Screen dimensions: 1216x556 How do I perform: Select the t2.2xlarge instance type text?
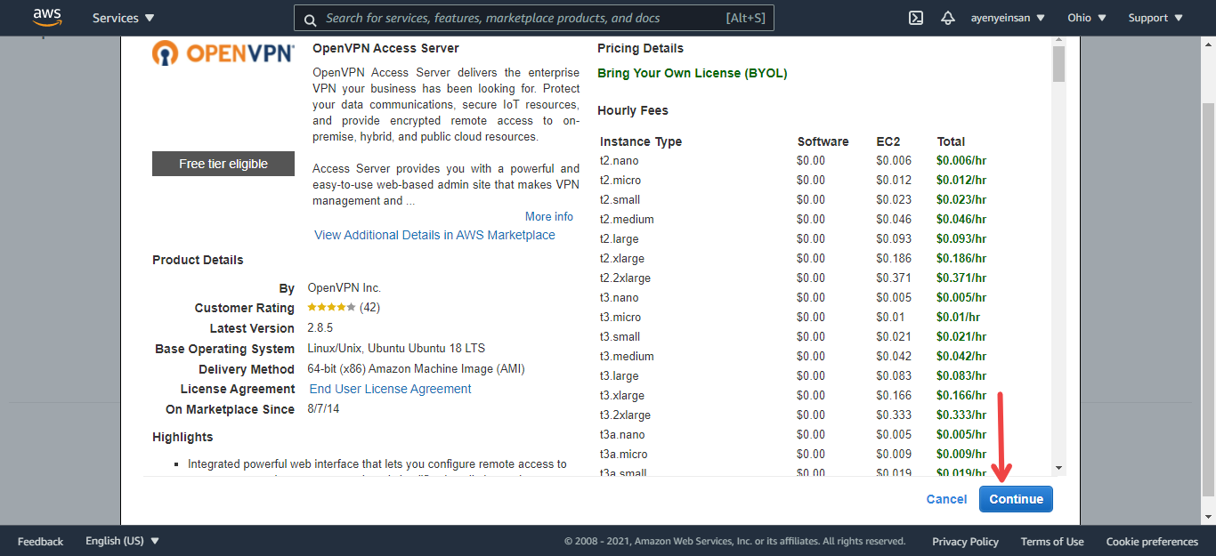[626, 278]
